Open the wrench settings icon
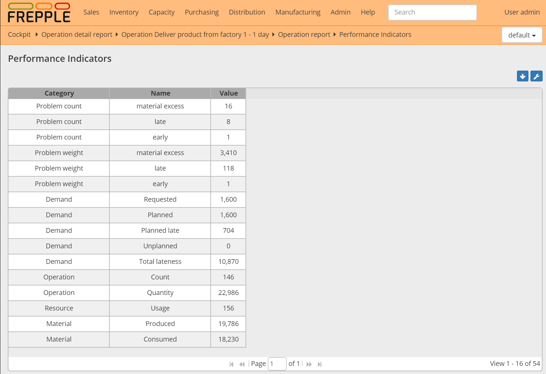Viewport: 546px width, 374px height. pos(537,76)
